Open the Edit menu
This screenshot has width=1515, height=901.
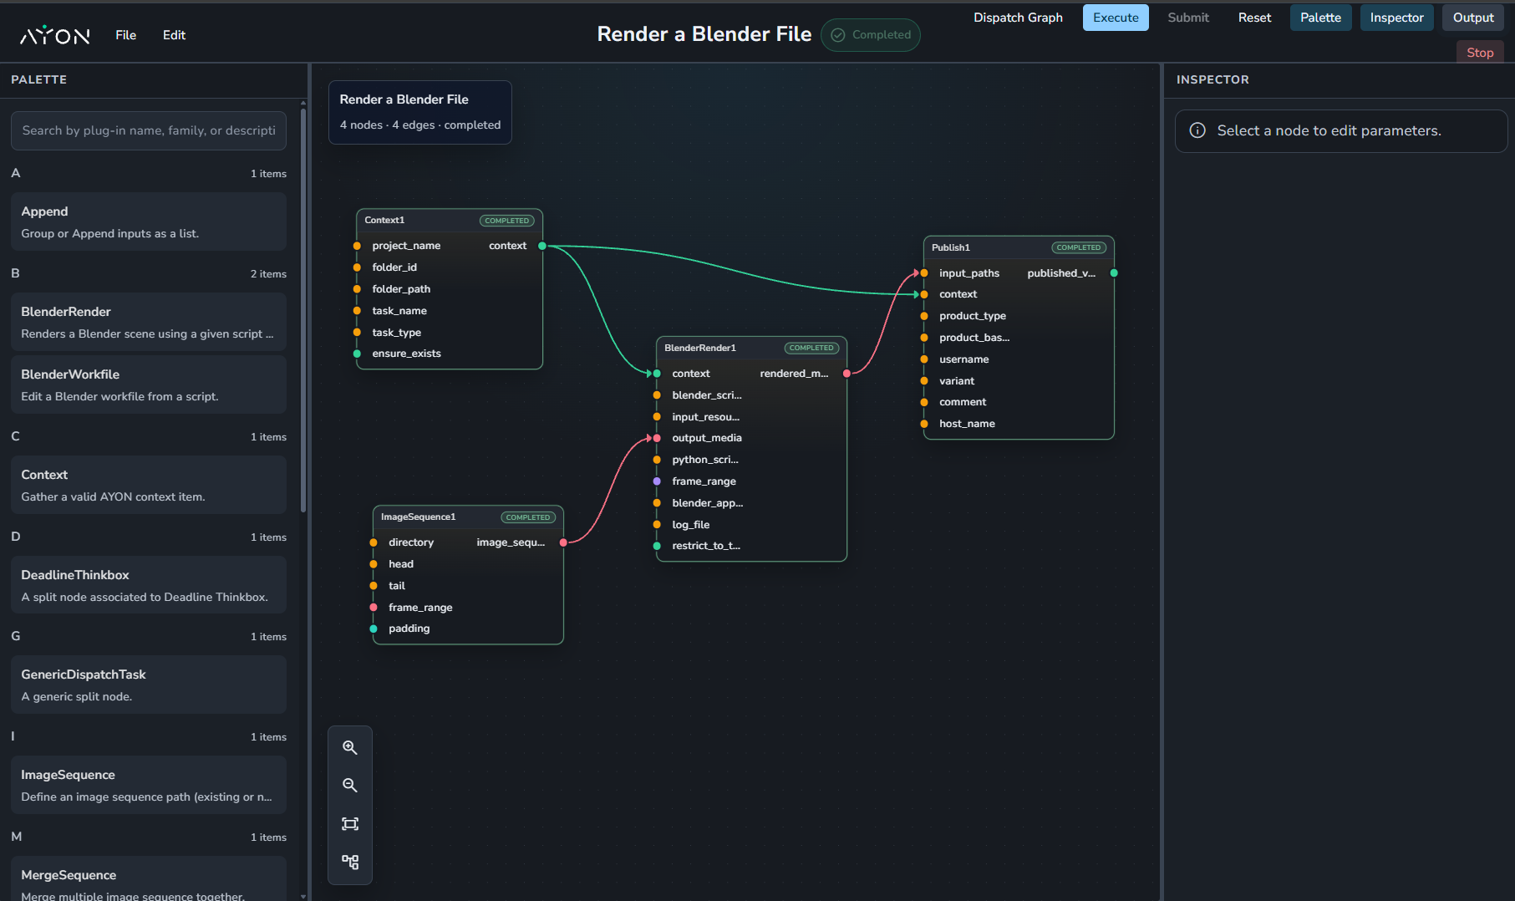click(x=174, y=35)
